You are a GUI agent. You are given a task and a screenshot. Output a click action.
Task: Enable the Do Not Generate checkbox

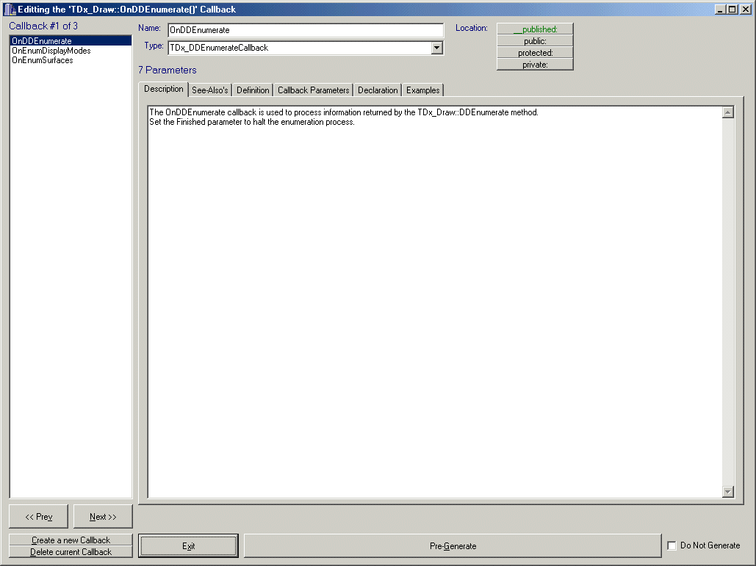click(672, 545)
